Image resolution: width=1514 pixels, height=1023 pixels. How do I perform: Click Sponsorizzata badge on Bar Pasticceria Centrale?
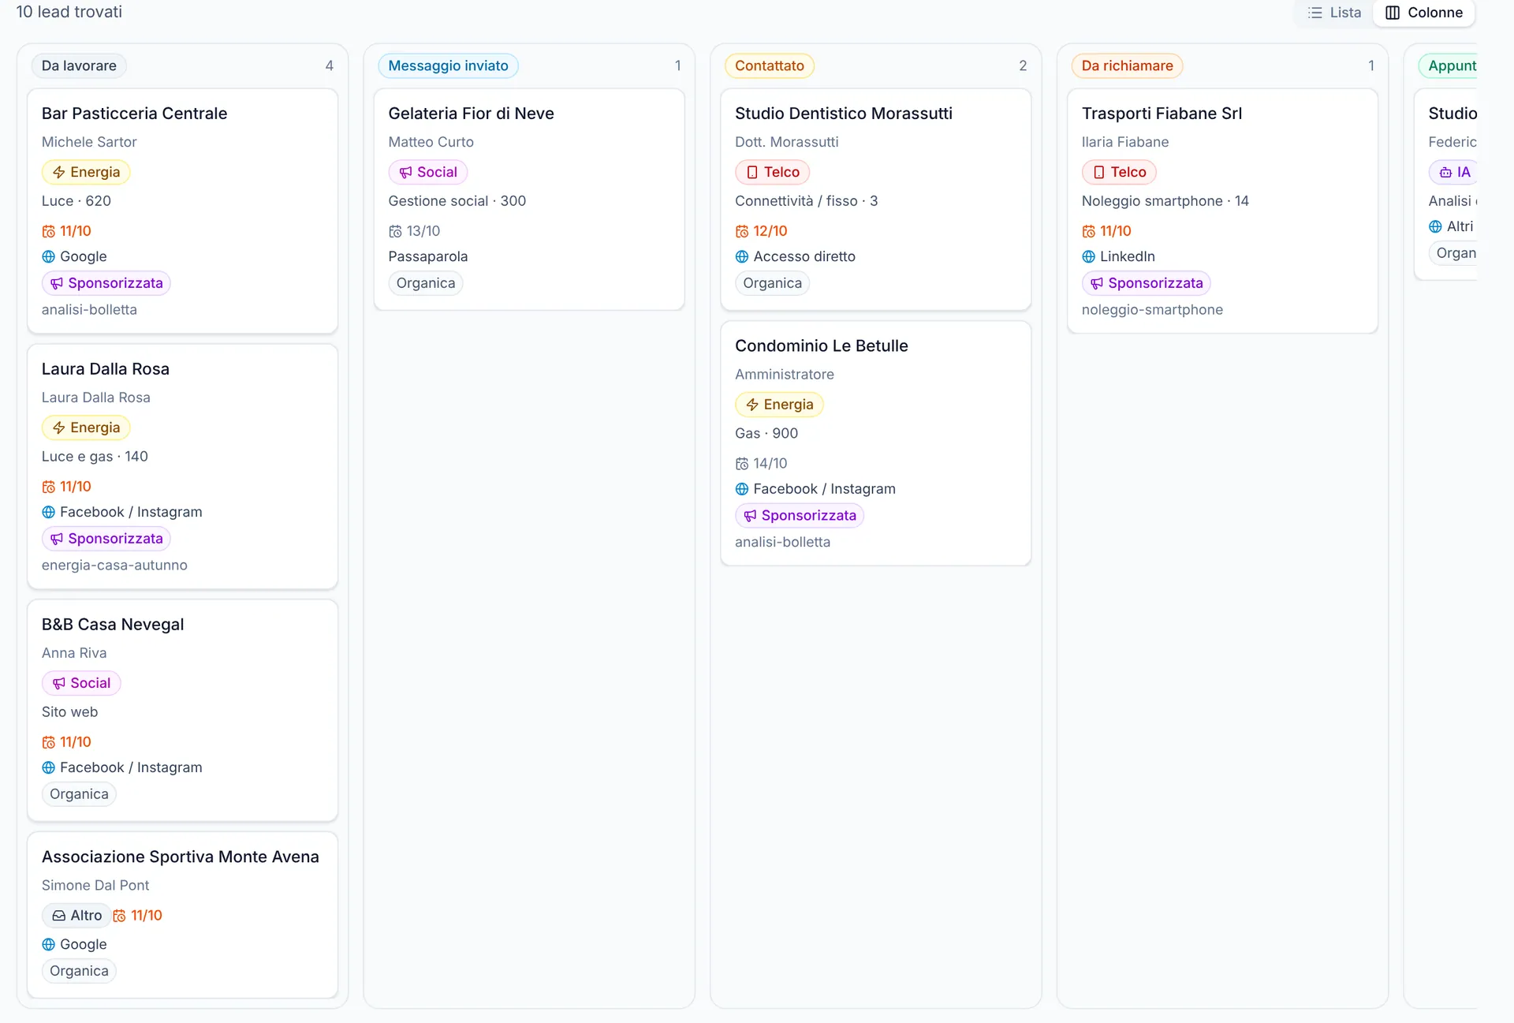[106, 283]
